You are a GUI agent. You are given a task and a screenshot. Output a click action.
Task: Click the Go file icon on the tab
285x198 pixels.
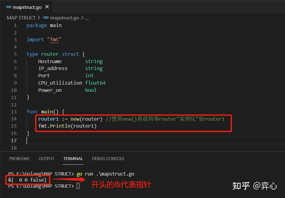pos(8,7)
